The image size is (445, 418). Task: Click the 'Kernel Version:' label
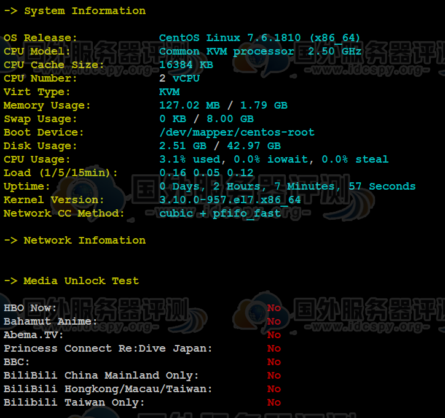tap(54, 200)
